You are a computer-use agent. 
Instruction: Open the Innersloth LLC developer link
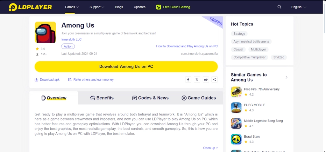coord(72,39)
